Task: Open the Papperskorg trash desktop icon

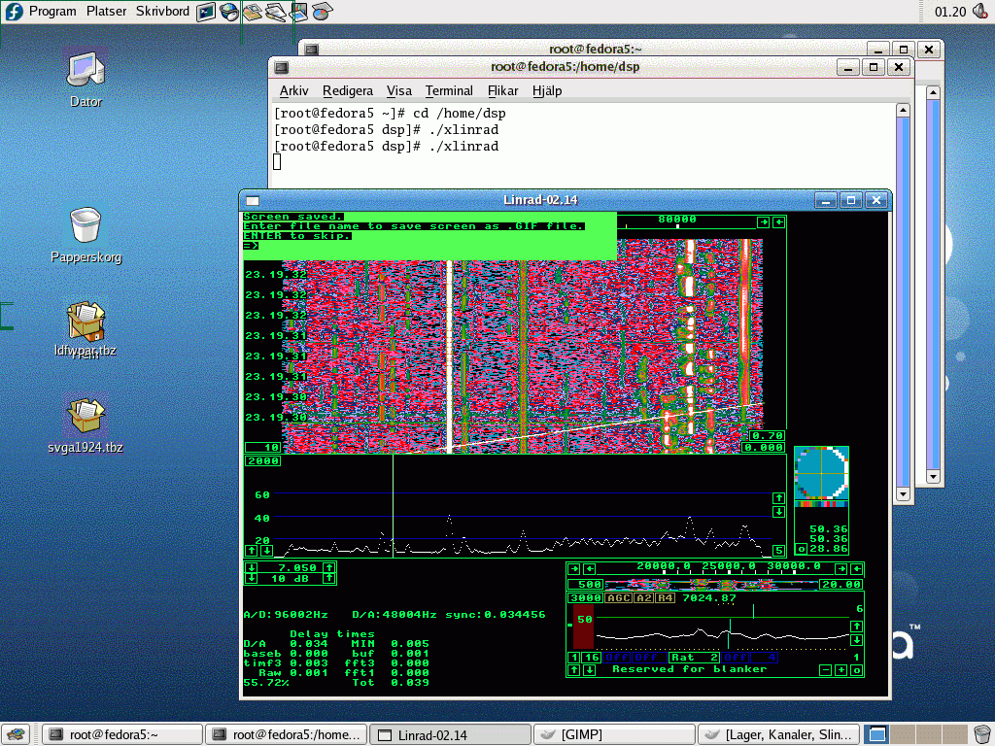Action: click(86, 235)
